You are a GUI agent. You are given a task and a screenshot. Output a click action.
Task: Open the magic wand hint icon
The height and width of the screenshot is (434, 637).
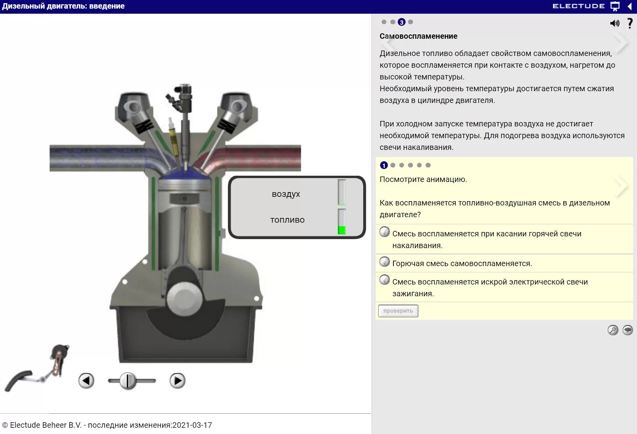[613, 330]
